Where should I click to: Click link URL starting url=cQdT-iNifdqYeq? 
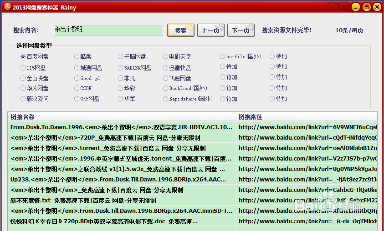tap(307, 138)
